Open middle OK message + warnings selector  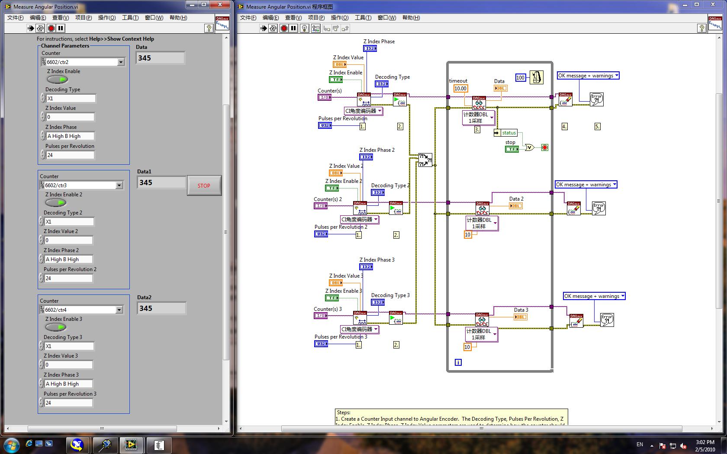point(586,185)
